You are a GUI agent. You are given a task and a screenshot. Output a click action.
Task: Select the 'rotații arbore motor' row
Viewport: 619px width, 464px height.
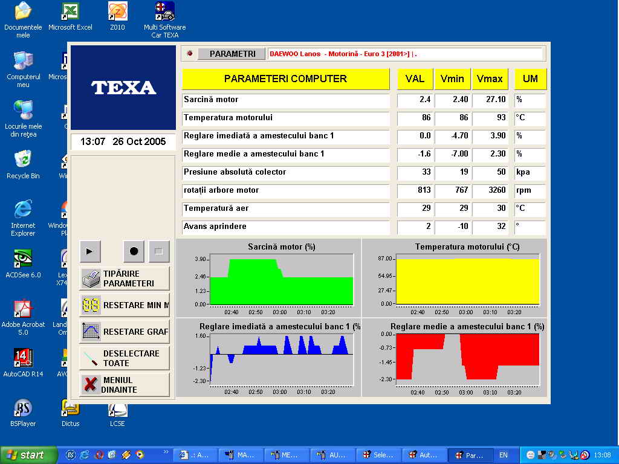coord(286,190)
